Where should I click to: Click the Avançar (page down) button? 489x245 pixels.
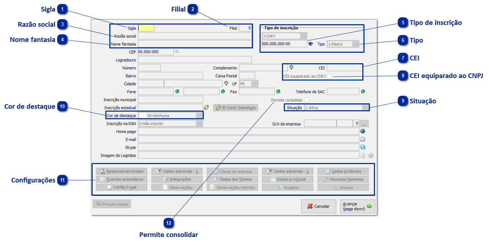click(x=358, y=206)
